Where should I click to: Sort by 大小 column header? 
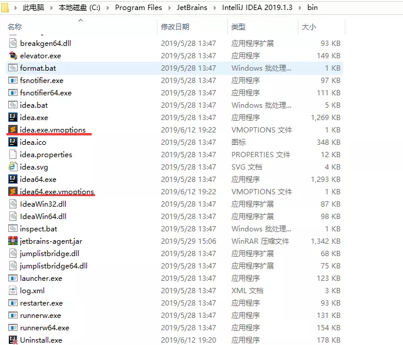(x=309, y=27)
